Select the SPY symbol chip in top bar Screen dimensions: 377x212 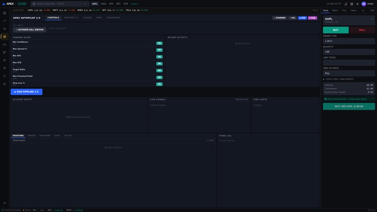pos(111,4)
